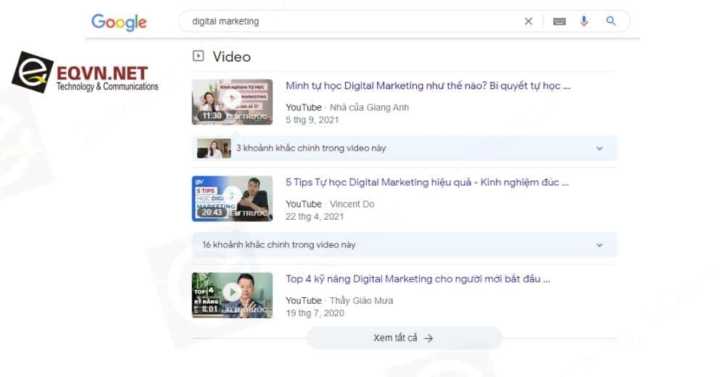Click the Video section play icon

pos(199,56)
